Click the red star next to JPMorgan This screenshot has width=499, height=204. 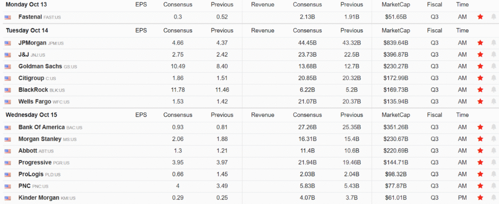coord(480,42)
